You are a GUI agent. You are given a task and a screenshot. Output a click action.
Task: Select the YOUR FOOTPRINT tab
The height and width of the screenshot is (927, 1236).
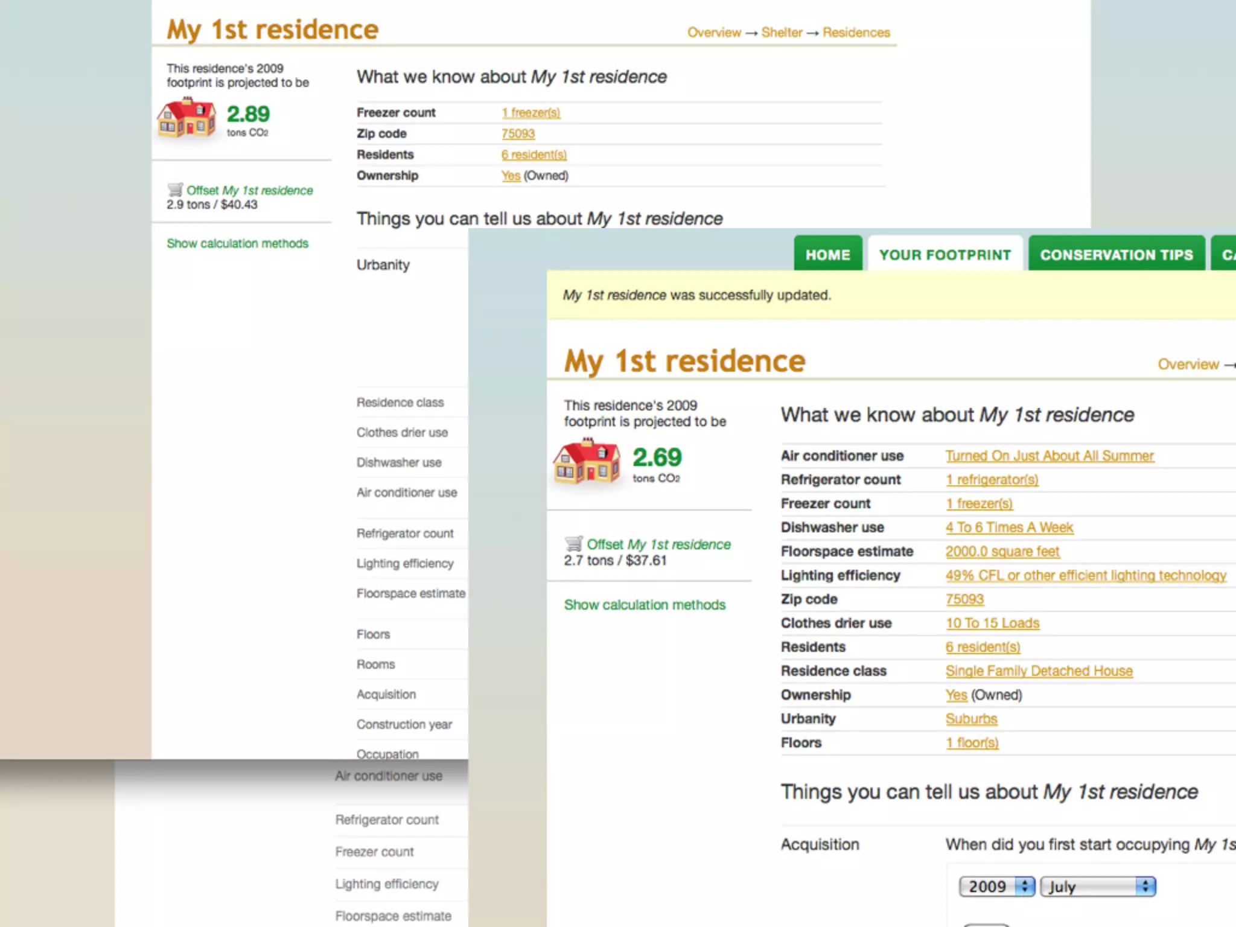tap(945, 255)
